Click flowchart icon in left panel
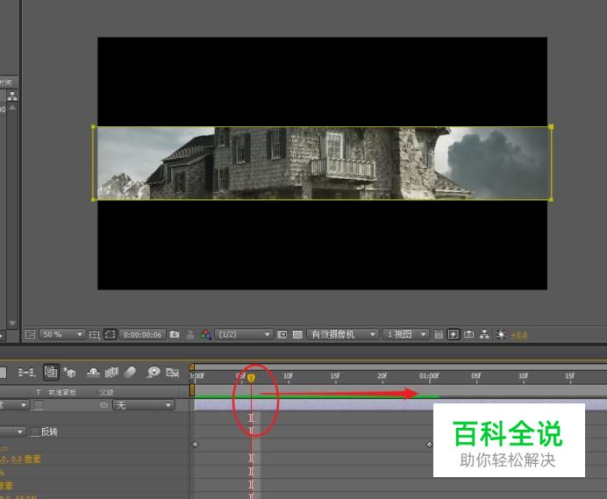Image resolution: width=607 pixels, height=499 pixels. [x=12, y=96]
